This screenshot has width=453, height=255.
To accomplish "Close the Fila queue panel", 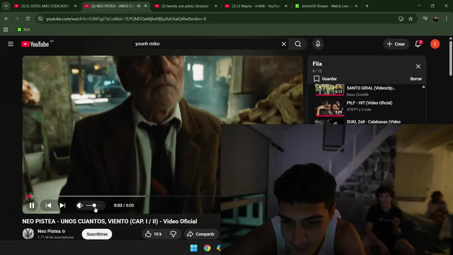I will pyautogui.click(x=418, y=66).
